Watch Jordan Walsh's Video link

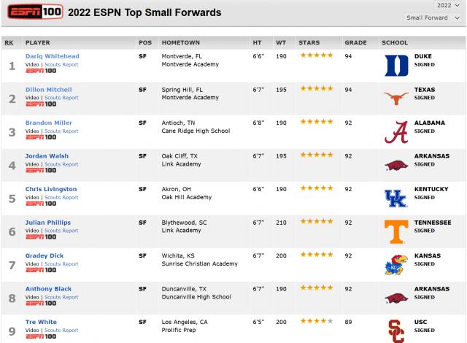32,164
